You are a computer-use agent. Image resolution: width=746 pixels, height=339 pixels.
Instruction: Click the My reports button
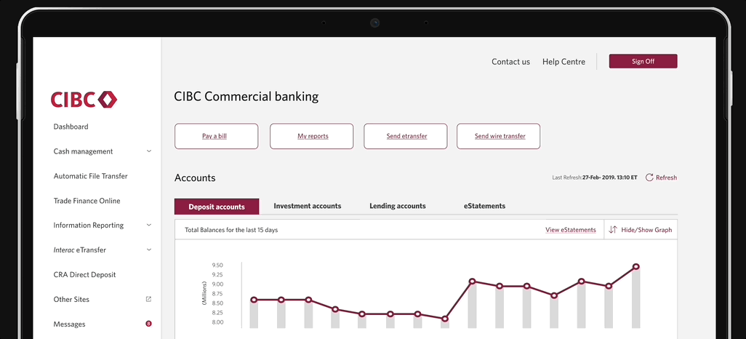coord(312,136)
